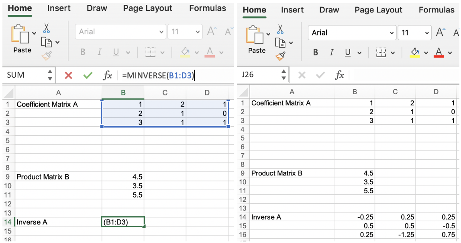
Task: Apply red font color in right window
Action: [x=439, y=52]
